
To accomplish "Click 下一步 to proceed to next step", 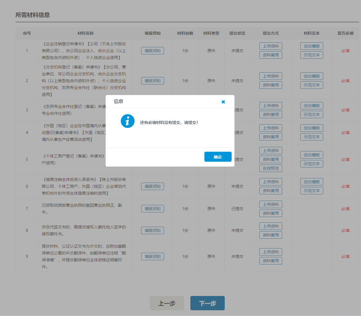I will coord(208,303).
